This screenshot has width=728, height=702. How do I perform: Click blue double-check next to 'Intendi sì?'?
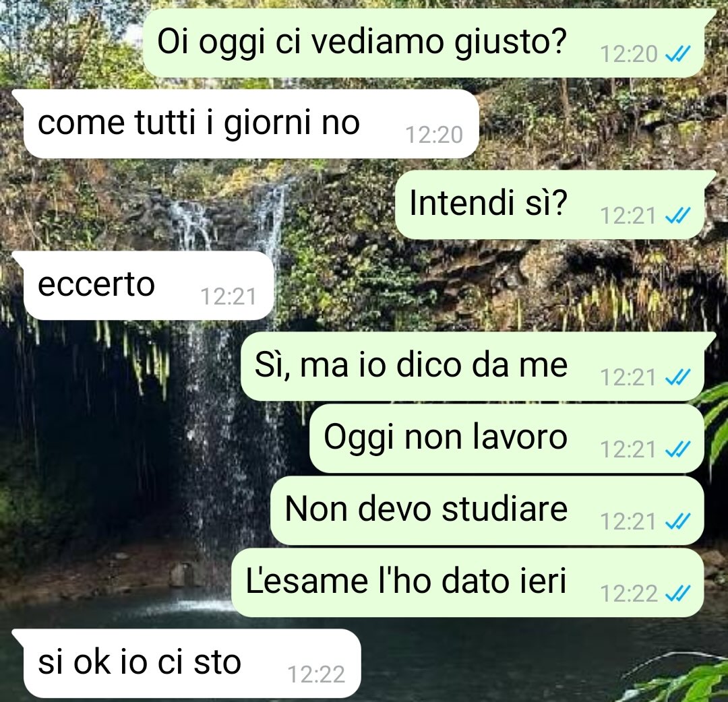click(678, 216)
